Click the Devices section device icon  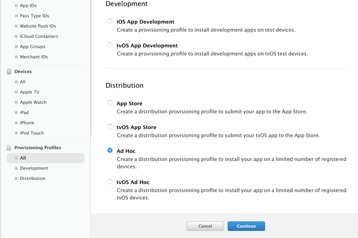9,71
